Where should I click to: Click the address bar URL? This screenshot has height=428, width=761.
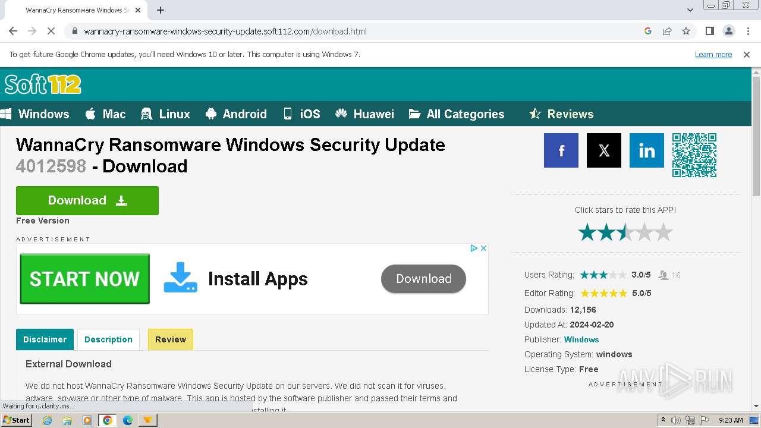point(225,32)
